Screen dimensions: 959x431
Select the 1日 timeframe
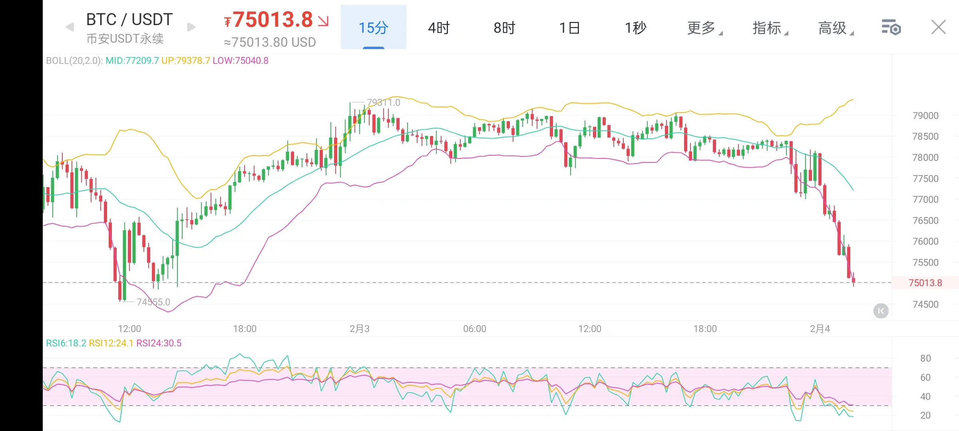click(570, 28)
